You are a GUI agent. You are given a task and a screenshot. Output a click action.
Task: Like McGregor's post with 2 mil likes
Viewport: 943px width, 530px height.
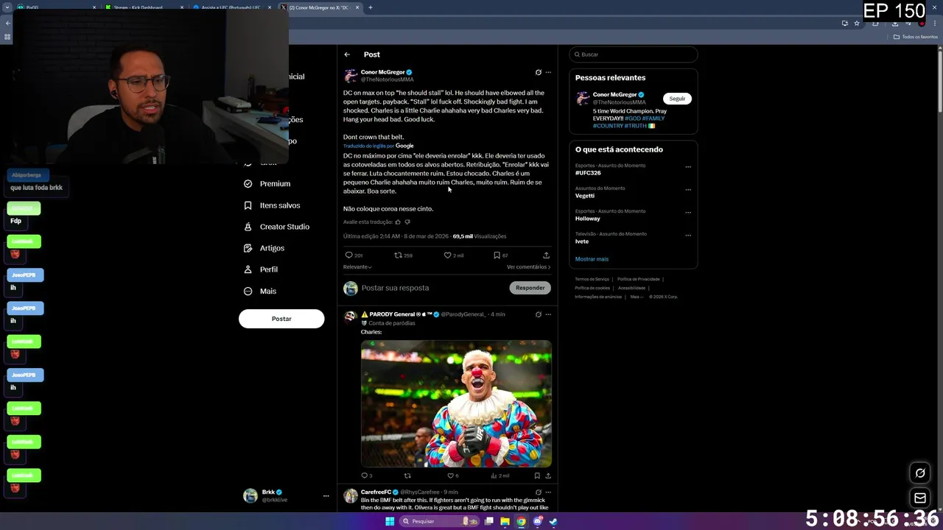tap(447, 255)
